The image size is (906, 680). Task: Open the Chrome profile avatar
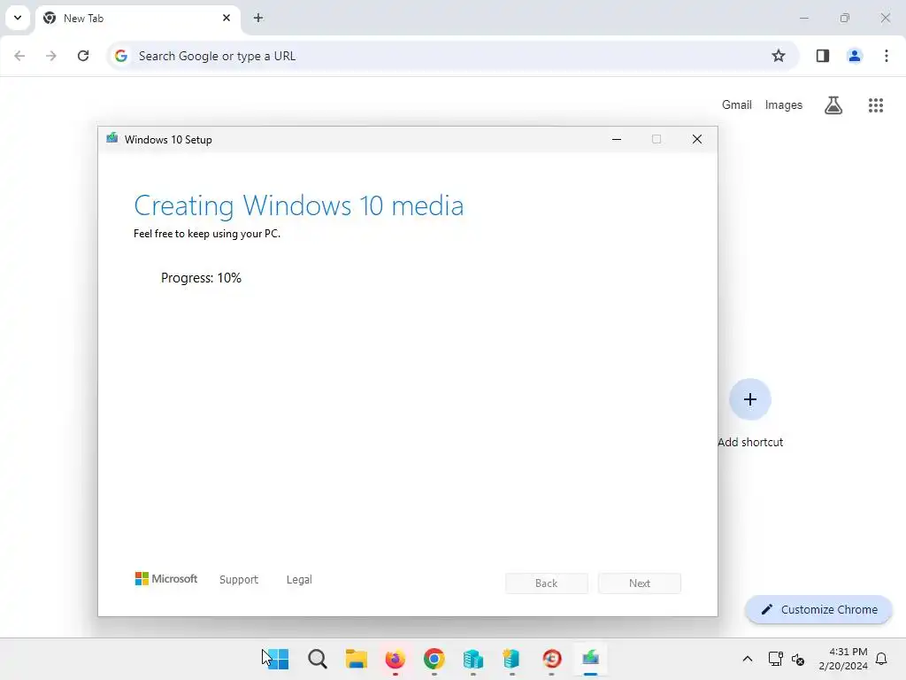click(855, 56)
